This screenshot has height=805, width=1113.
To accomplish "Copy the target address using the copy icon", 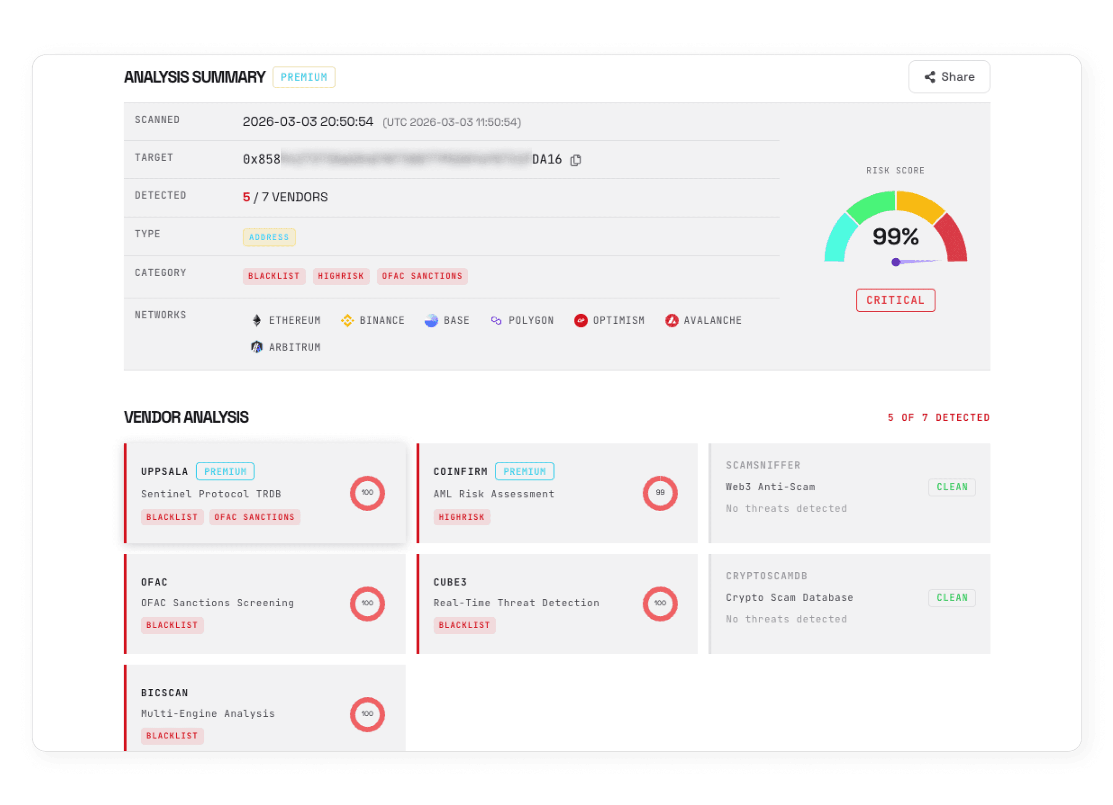I will point(576,160).
